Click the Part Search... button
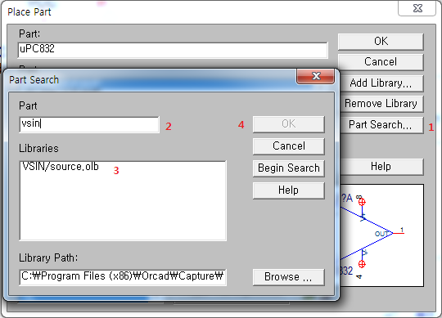442x318 pixels. (x=381, y=125)
